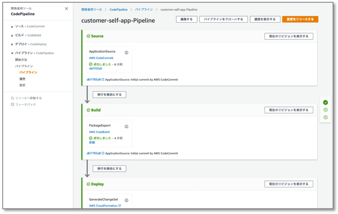
Task: Expand the ソース CodeCommit section
Action: point(12,27)
